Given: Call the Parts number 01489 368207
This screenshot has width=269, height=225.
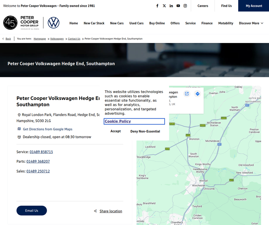Looking at the screenshot, I should 38,162.
